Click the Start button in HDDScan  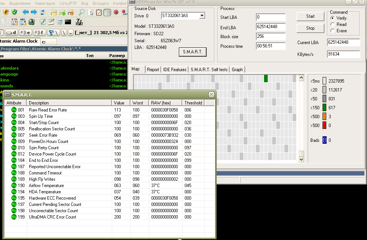(310, 16)
